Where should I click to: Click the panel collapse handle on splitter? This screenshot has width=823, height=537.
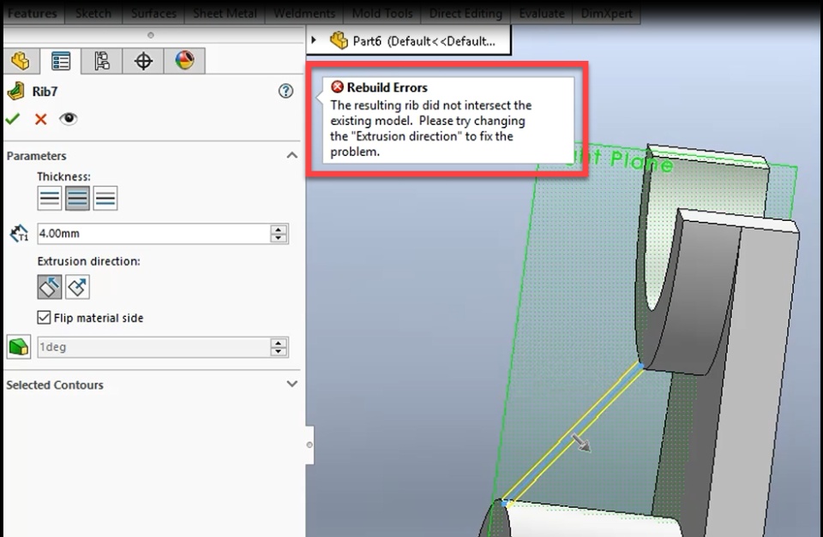point(309,445)
